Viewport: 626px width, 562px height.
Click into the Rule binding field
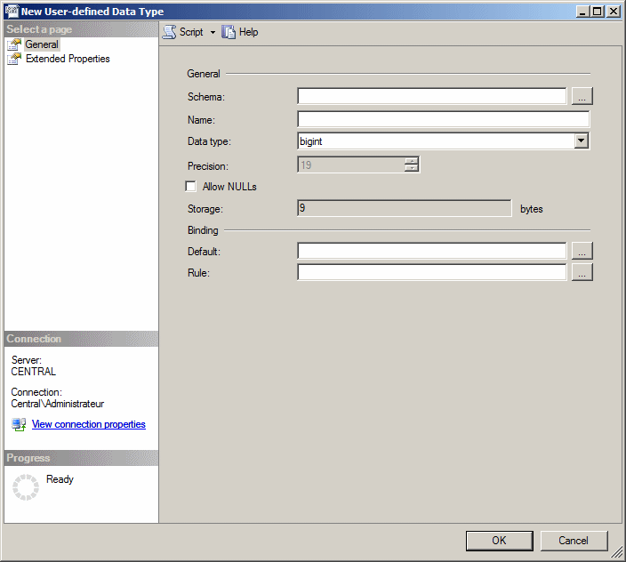coord(431,272)
